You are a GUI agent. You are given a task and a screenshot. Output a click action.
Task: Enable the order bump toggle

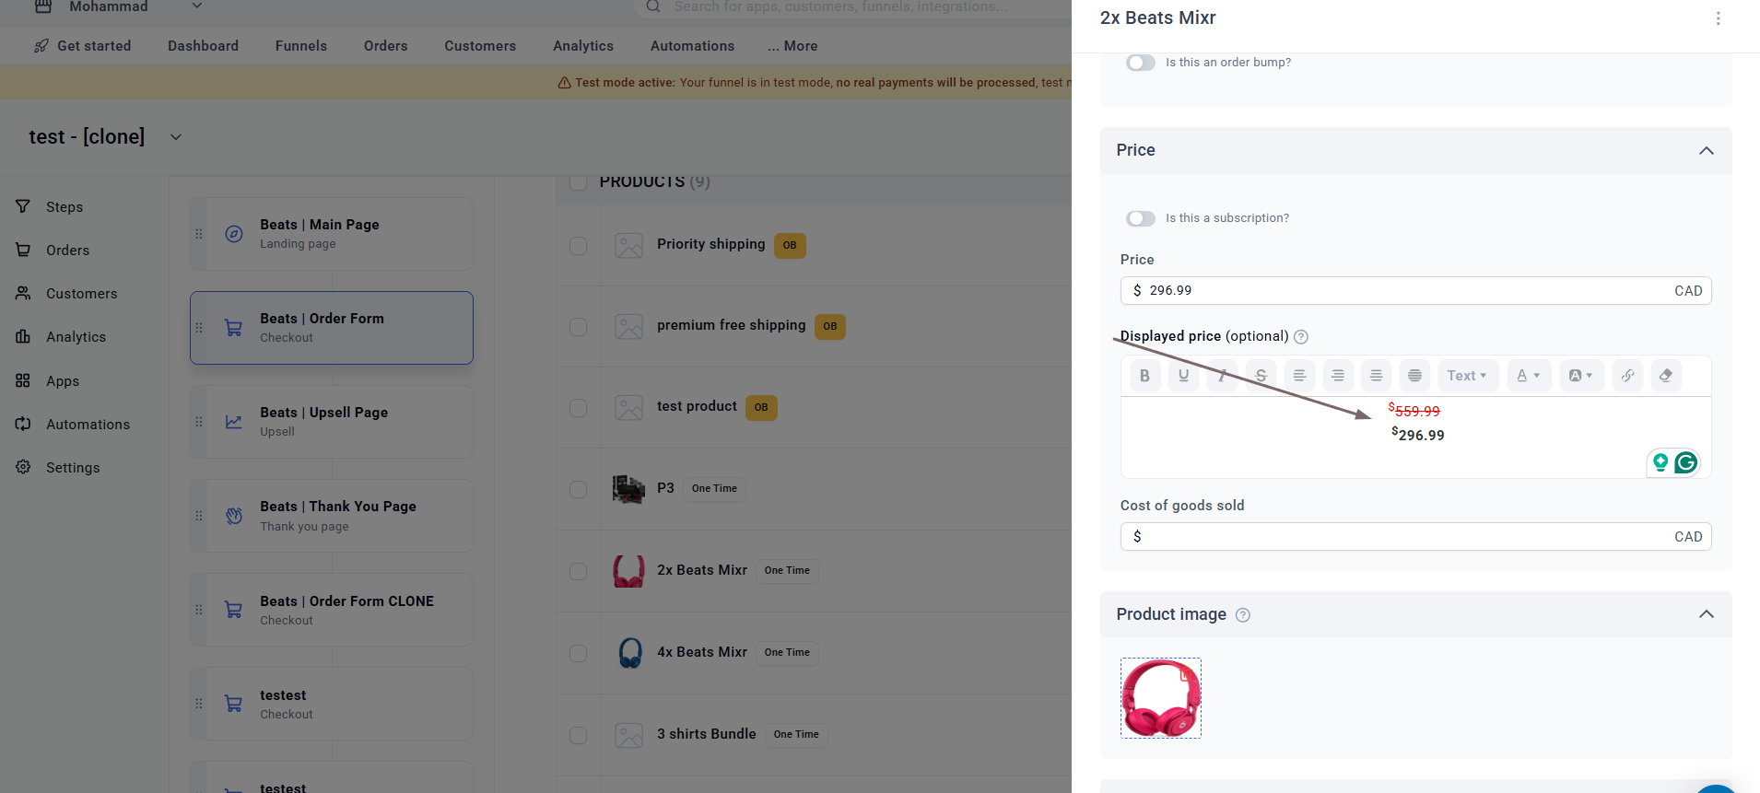[1141, 63]
